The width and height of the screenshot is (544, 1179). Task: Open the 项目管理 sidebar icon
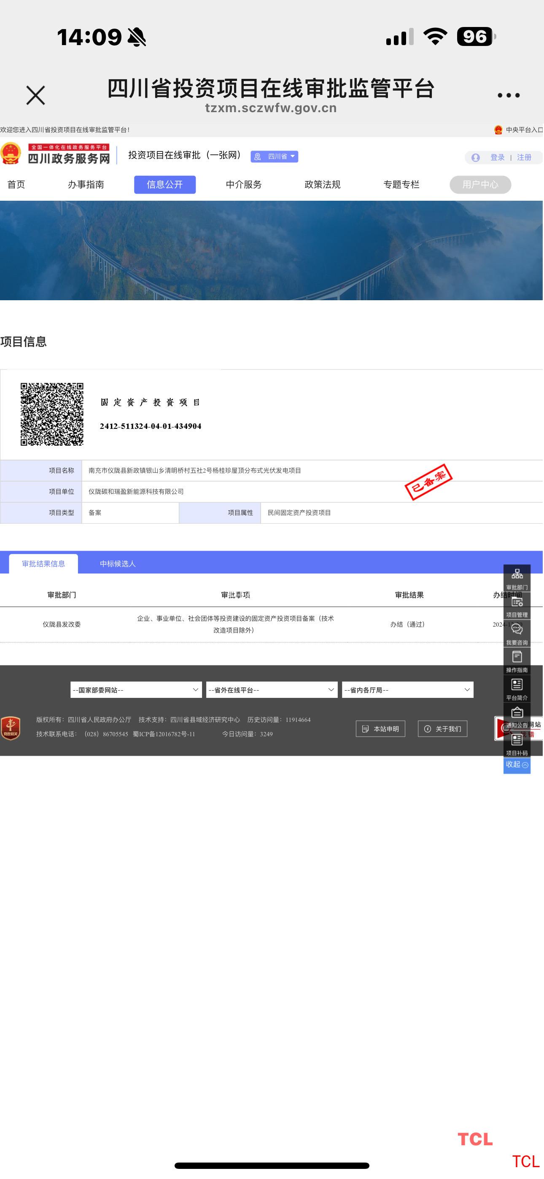click(517, 606)
